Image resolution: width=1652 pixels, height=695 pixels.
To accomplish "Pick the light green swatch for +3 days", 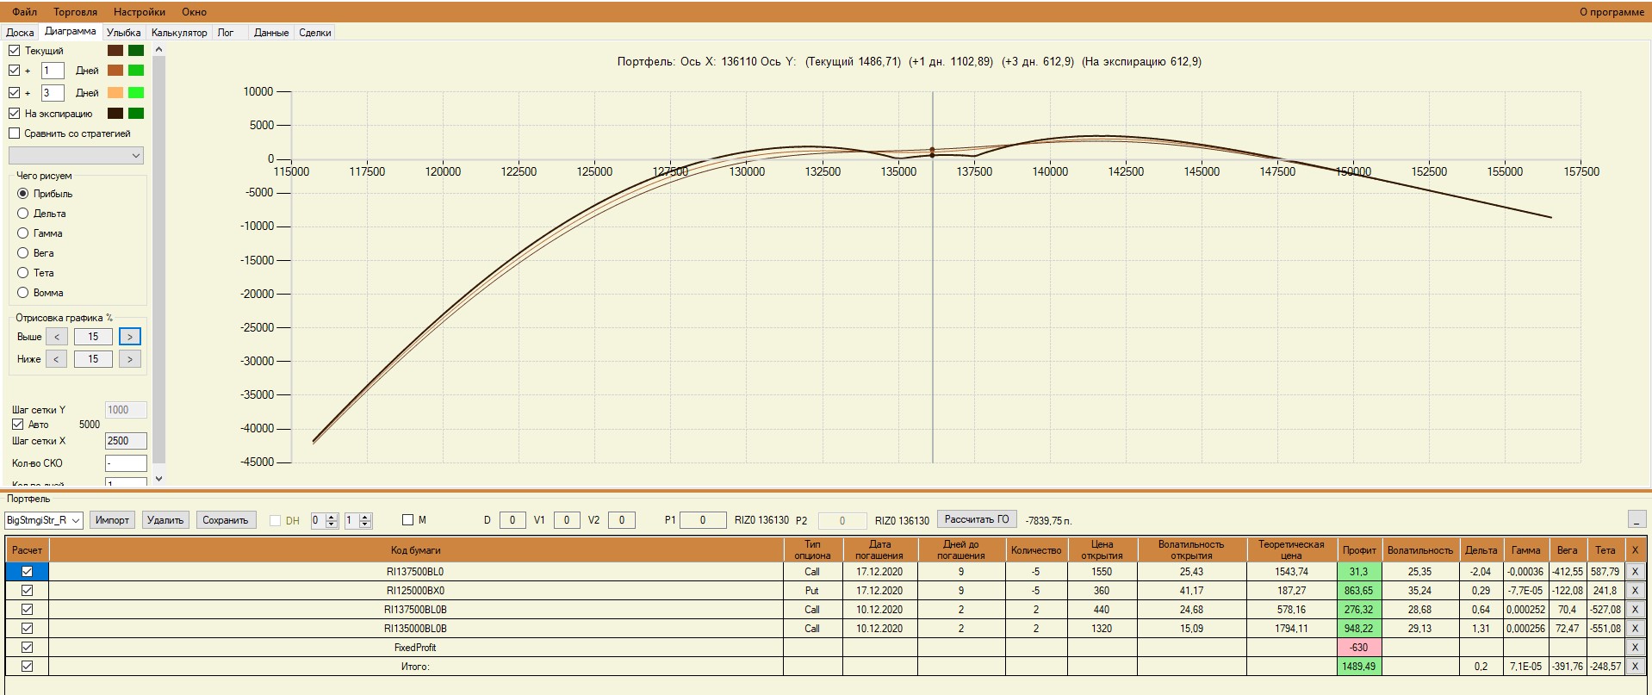I will pyautogui.click(x=136, y=92).
